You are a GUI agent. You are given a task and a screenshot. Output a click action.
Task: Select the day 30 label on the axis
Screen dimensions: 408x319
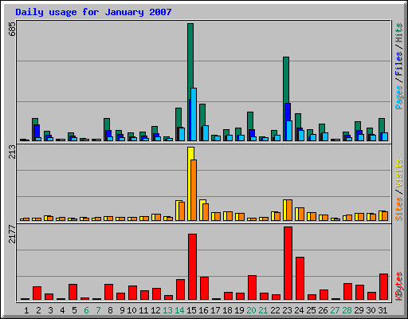tap(371, 310)
